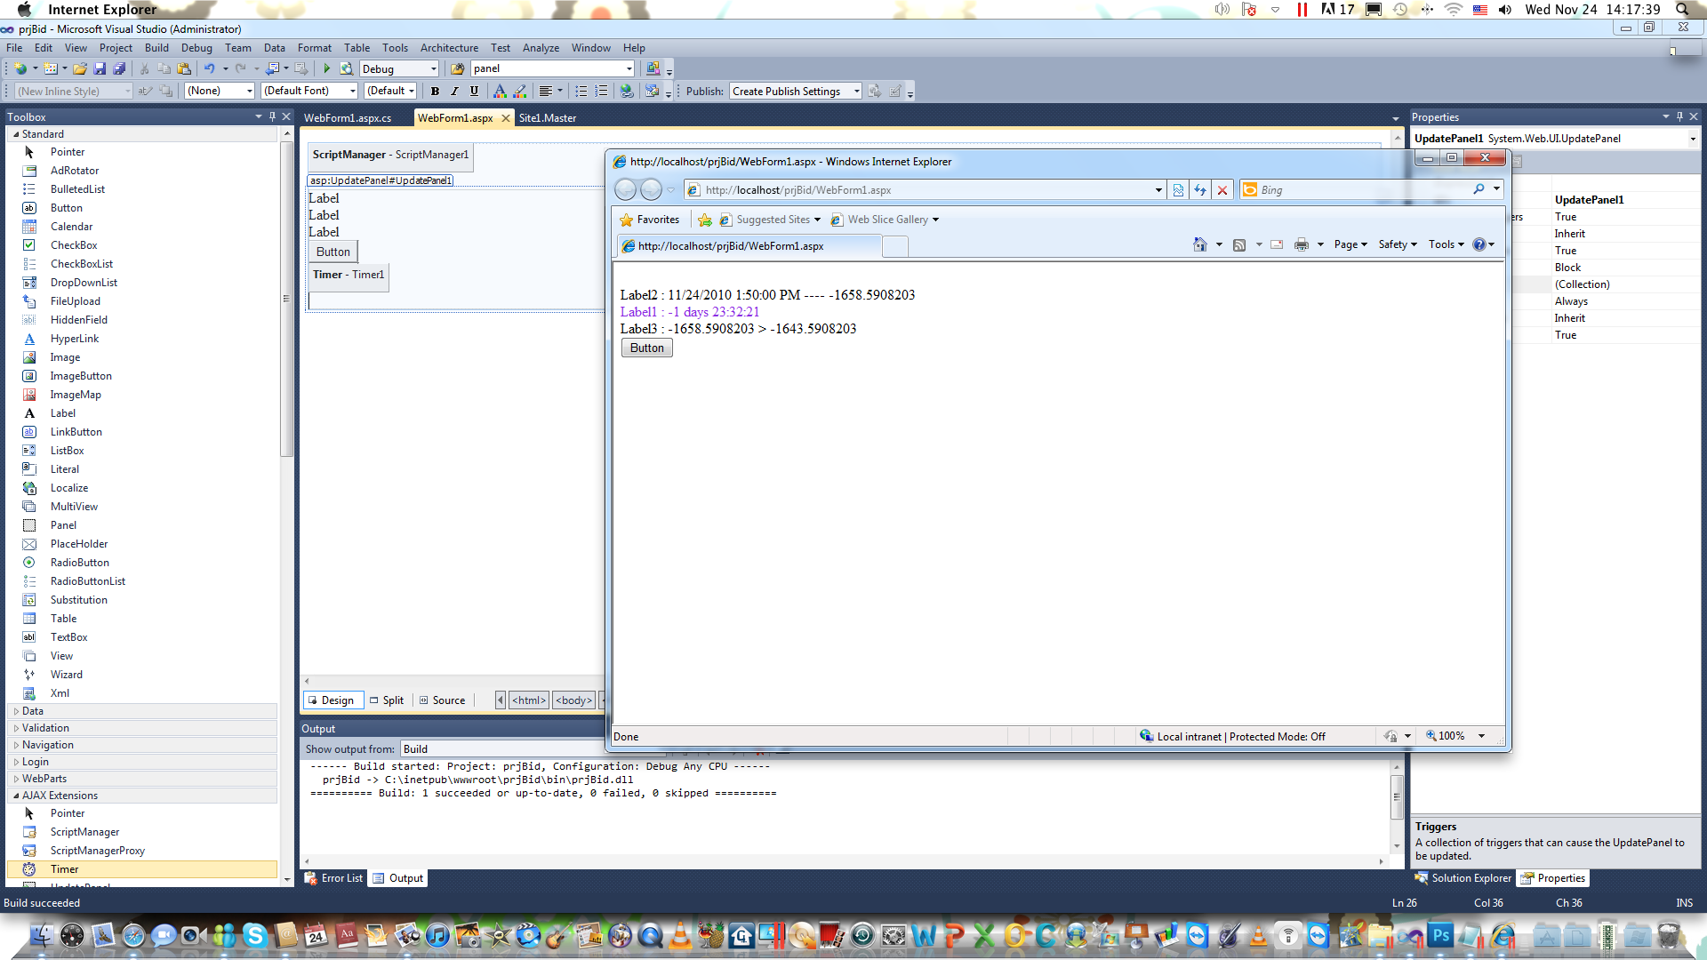Viewport: 1707px width, 960px height.
Task: Switch to WebForm1.aspx.cs tab
Action: click(x=348, y=117)
